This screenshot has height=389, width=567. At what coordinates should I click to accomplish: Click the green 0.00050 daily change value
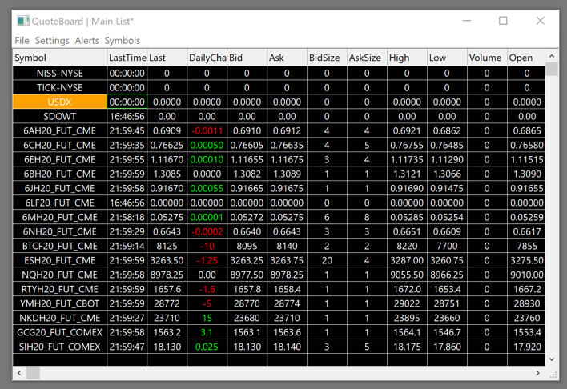[207, 146]
